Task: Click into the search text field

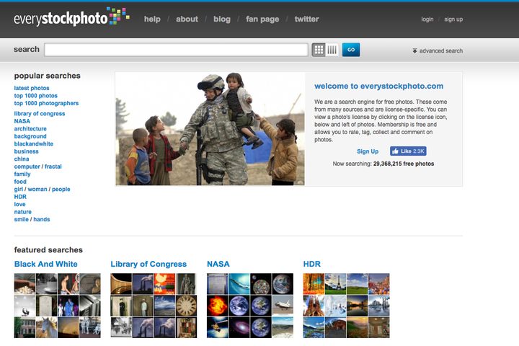Action: [x=176, y=50]
